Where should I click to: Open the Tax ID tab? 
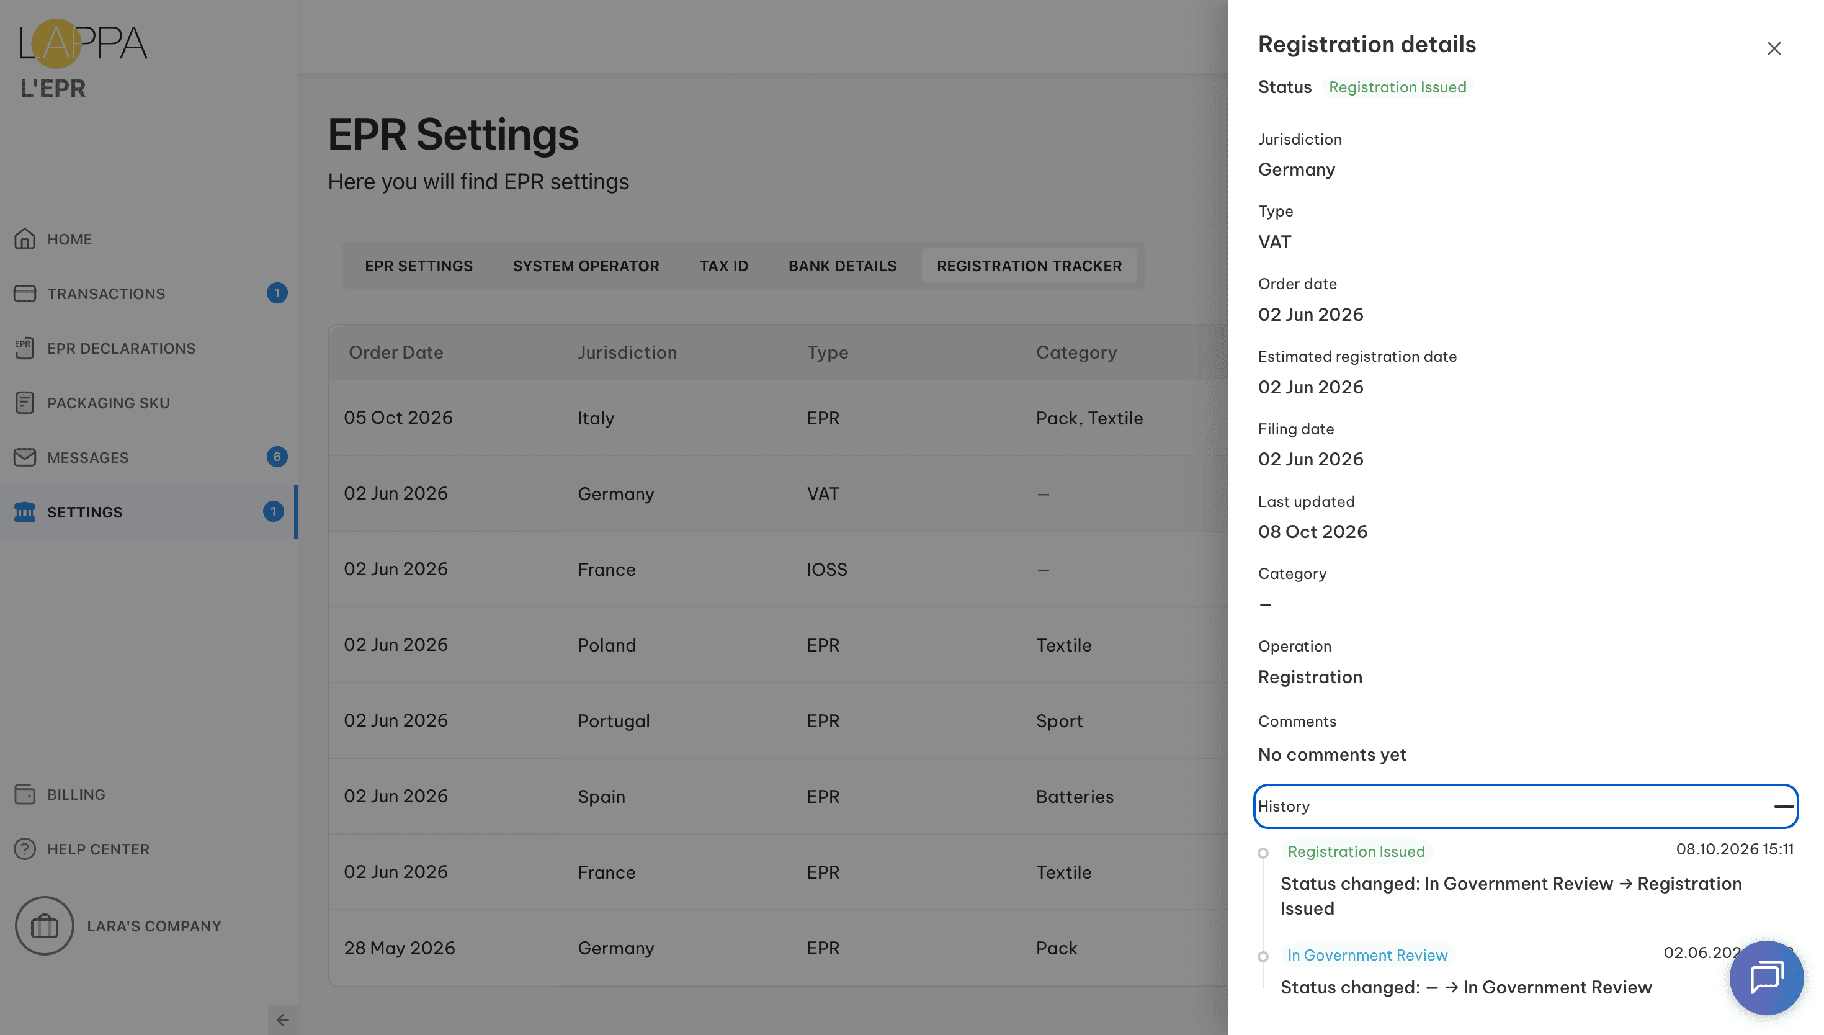(723, 266)
